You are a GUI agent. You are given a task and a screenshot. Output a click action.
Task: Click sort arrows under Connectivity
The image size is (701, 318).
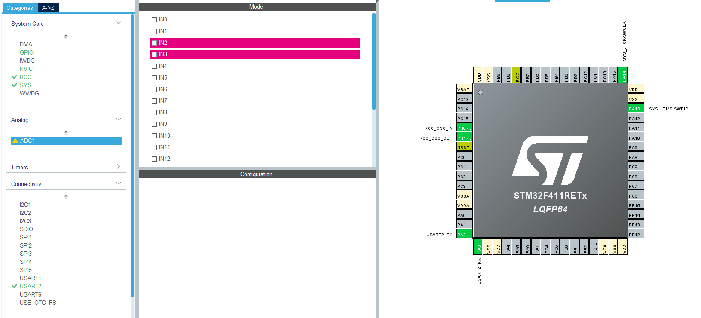tap(66, 197)
